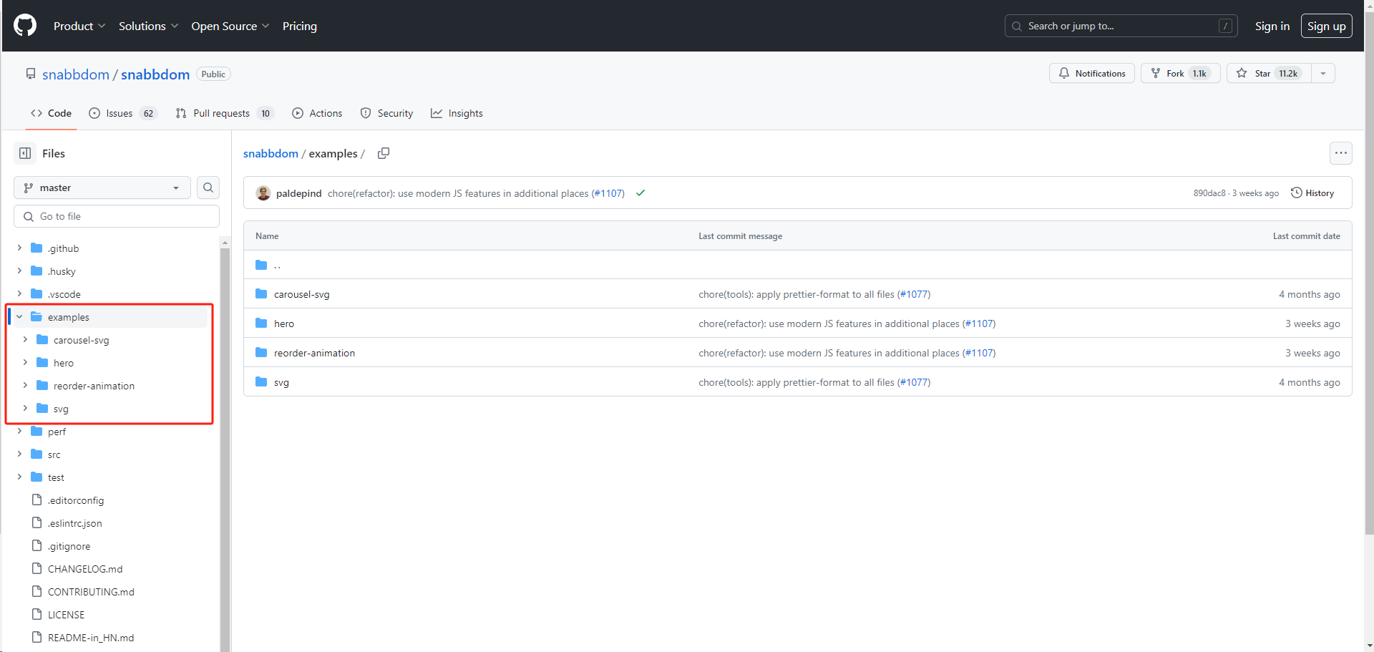Viewport: 1374px width, 652px height.
Task: Expand the reorder-animation folder in tree
Action: (25, 386)
